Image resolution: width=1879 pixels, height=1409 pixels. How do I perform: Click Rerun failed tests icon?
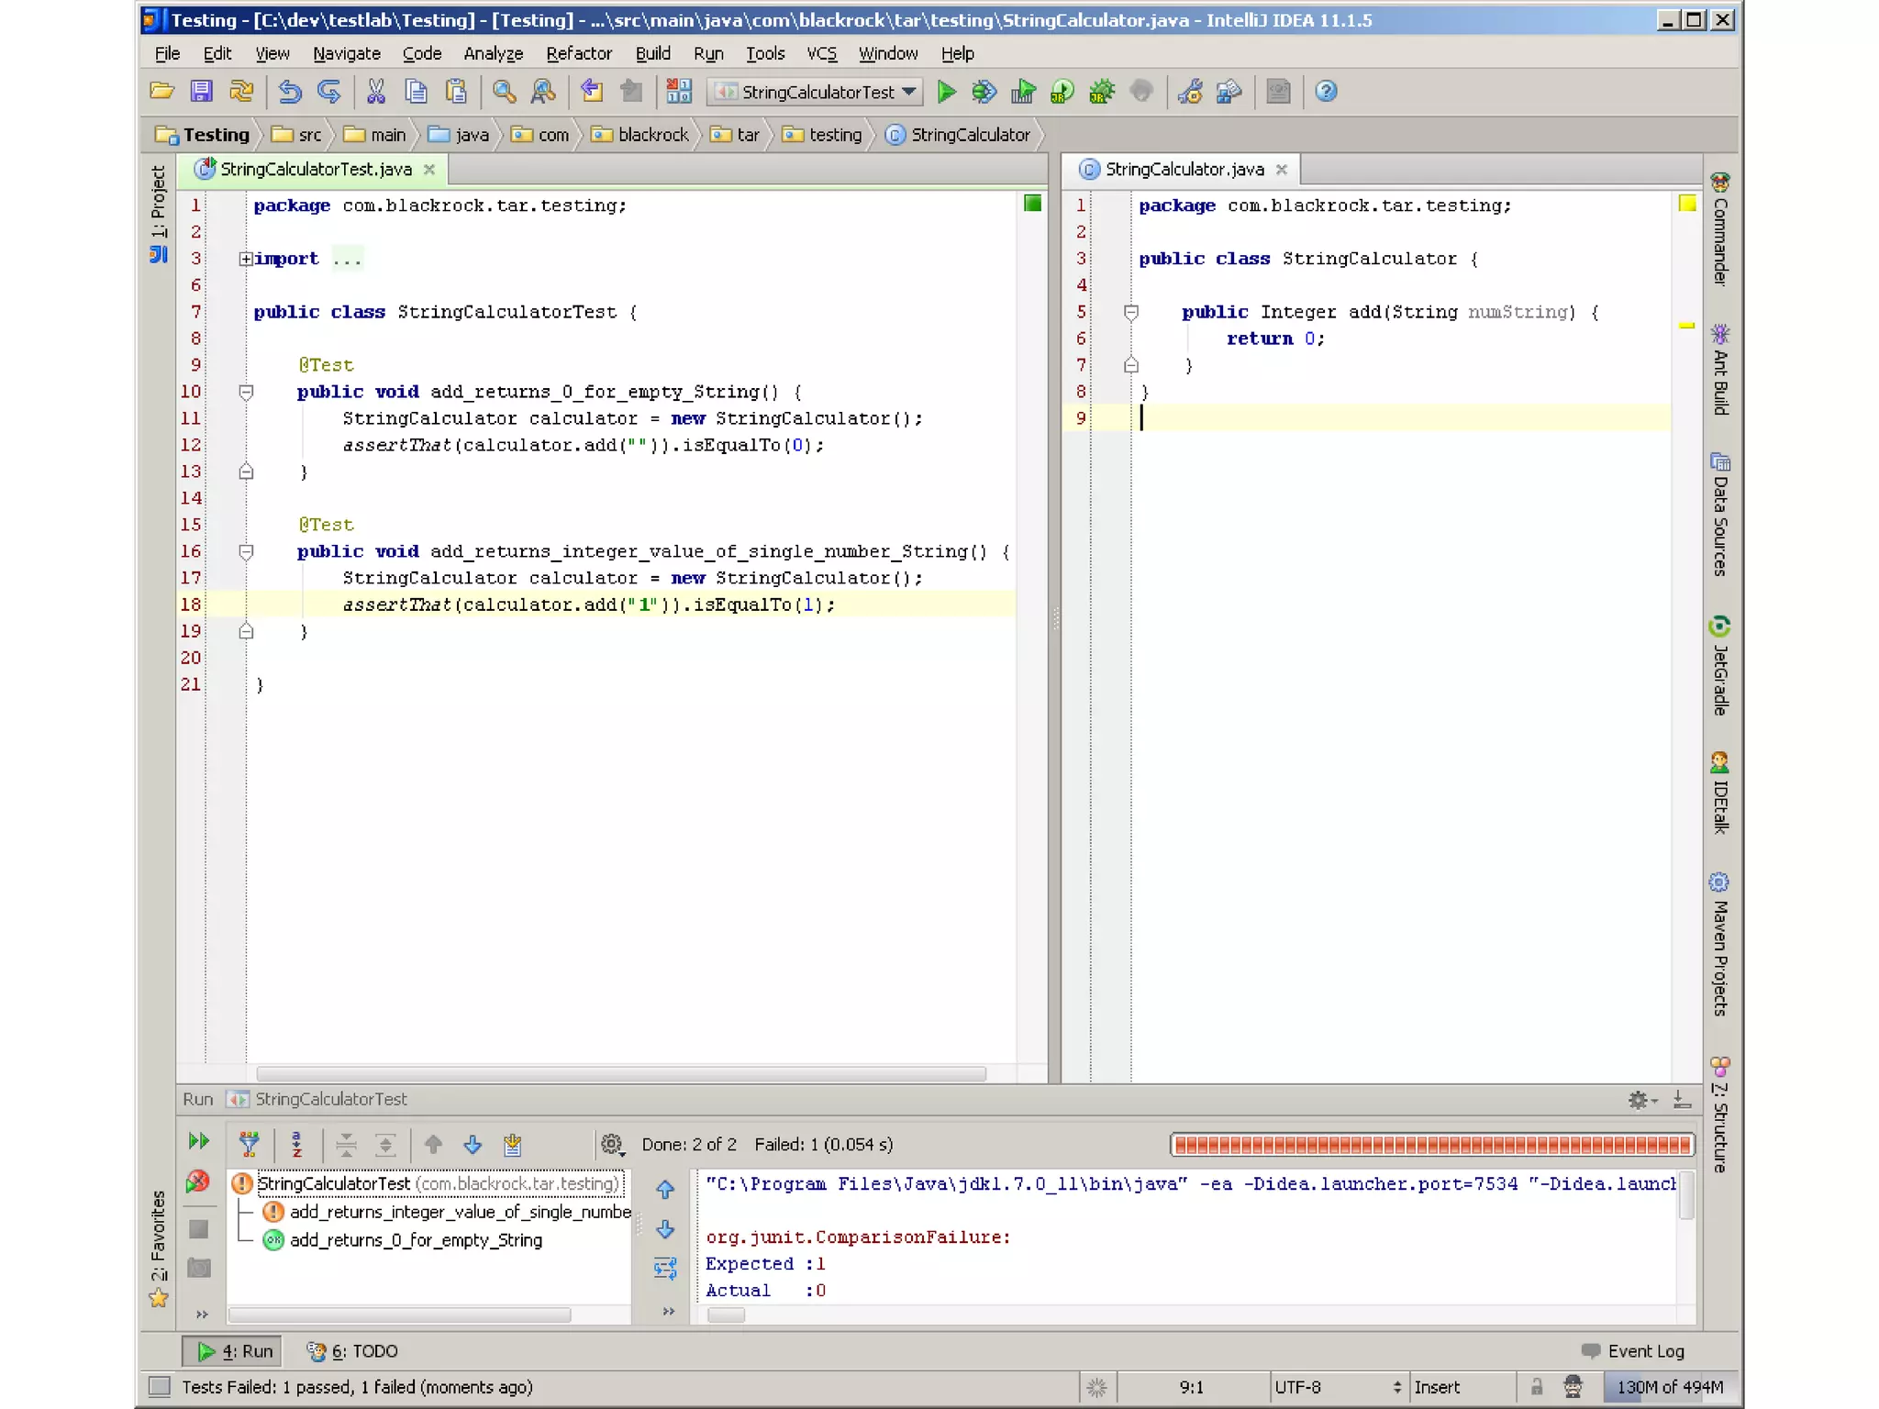[197, 1182]
